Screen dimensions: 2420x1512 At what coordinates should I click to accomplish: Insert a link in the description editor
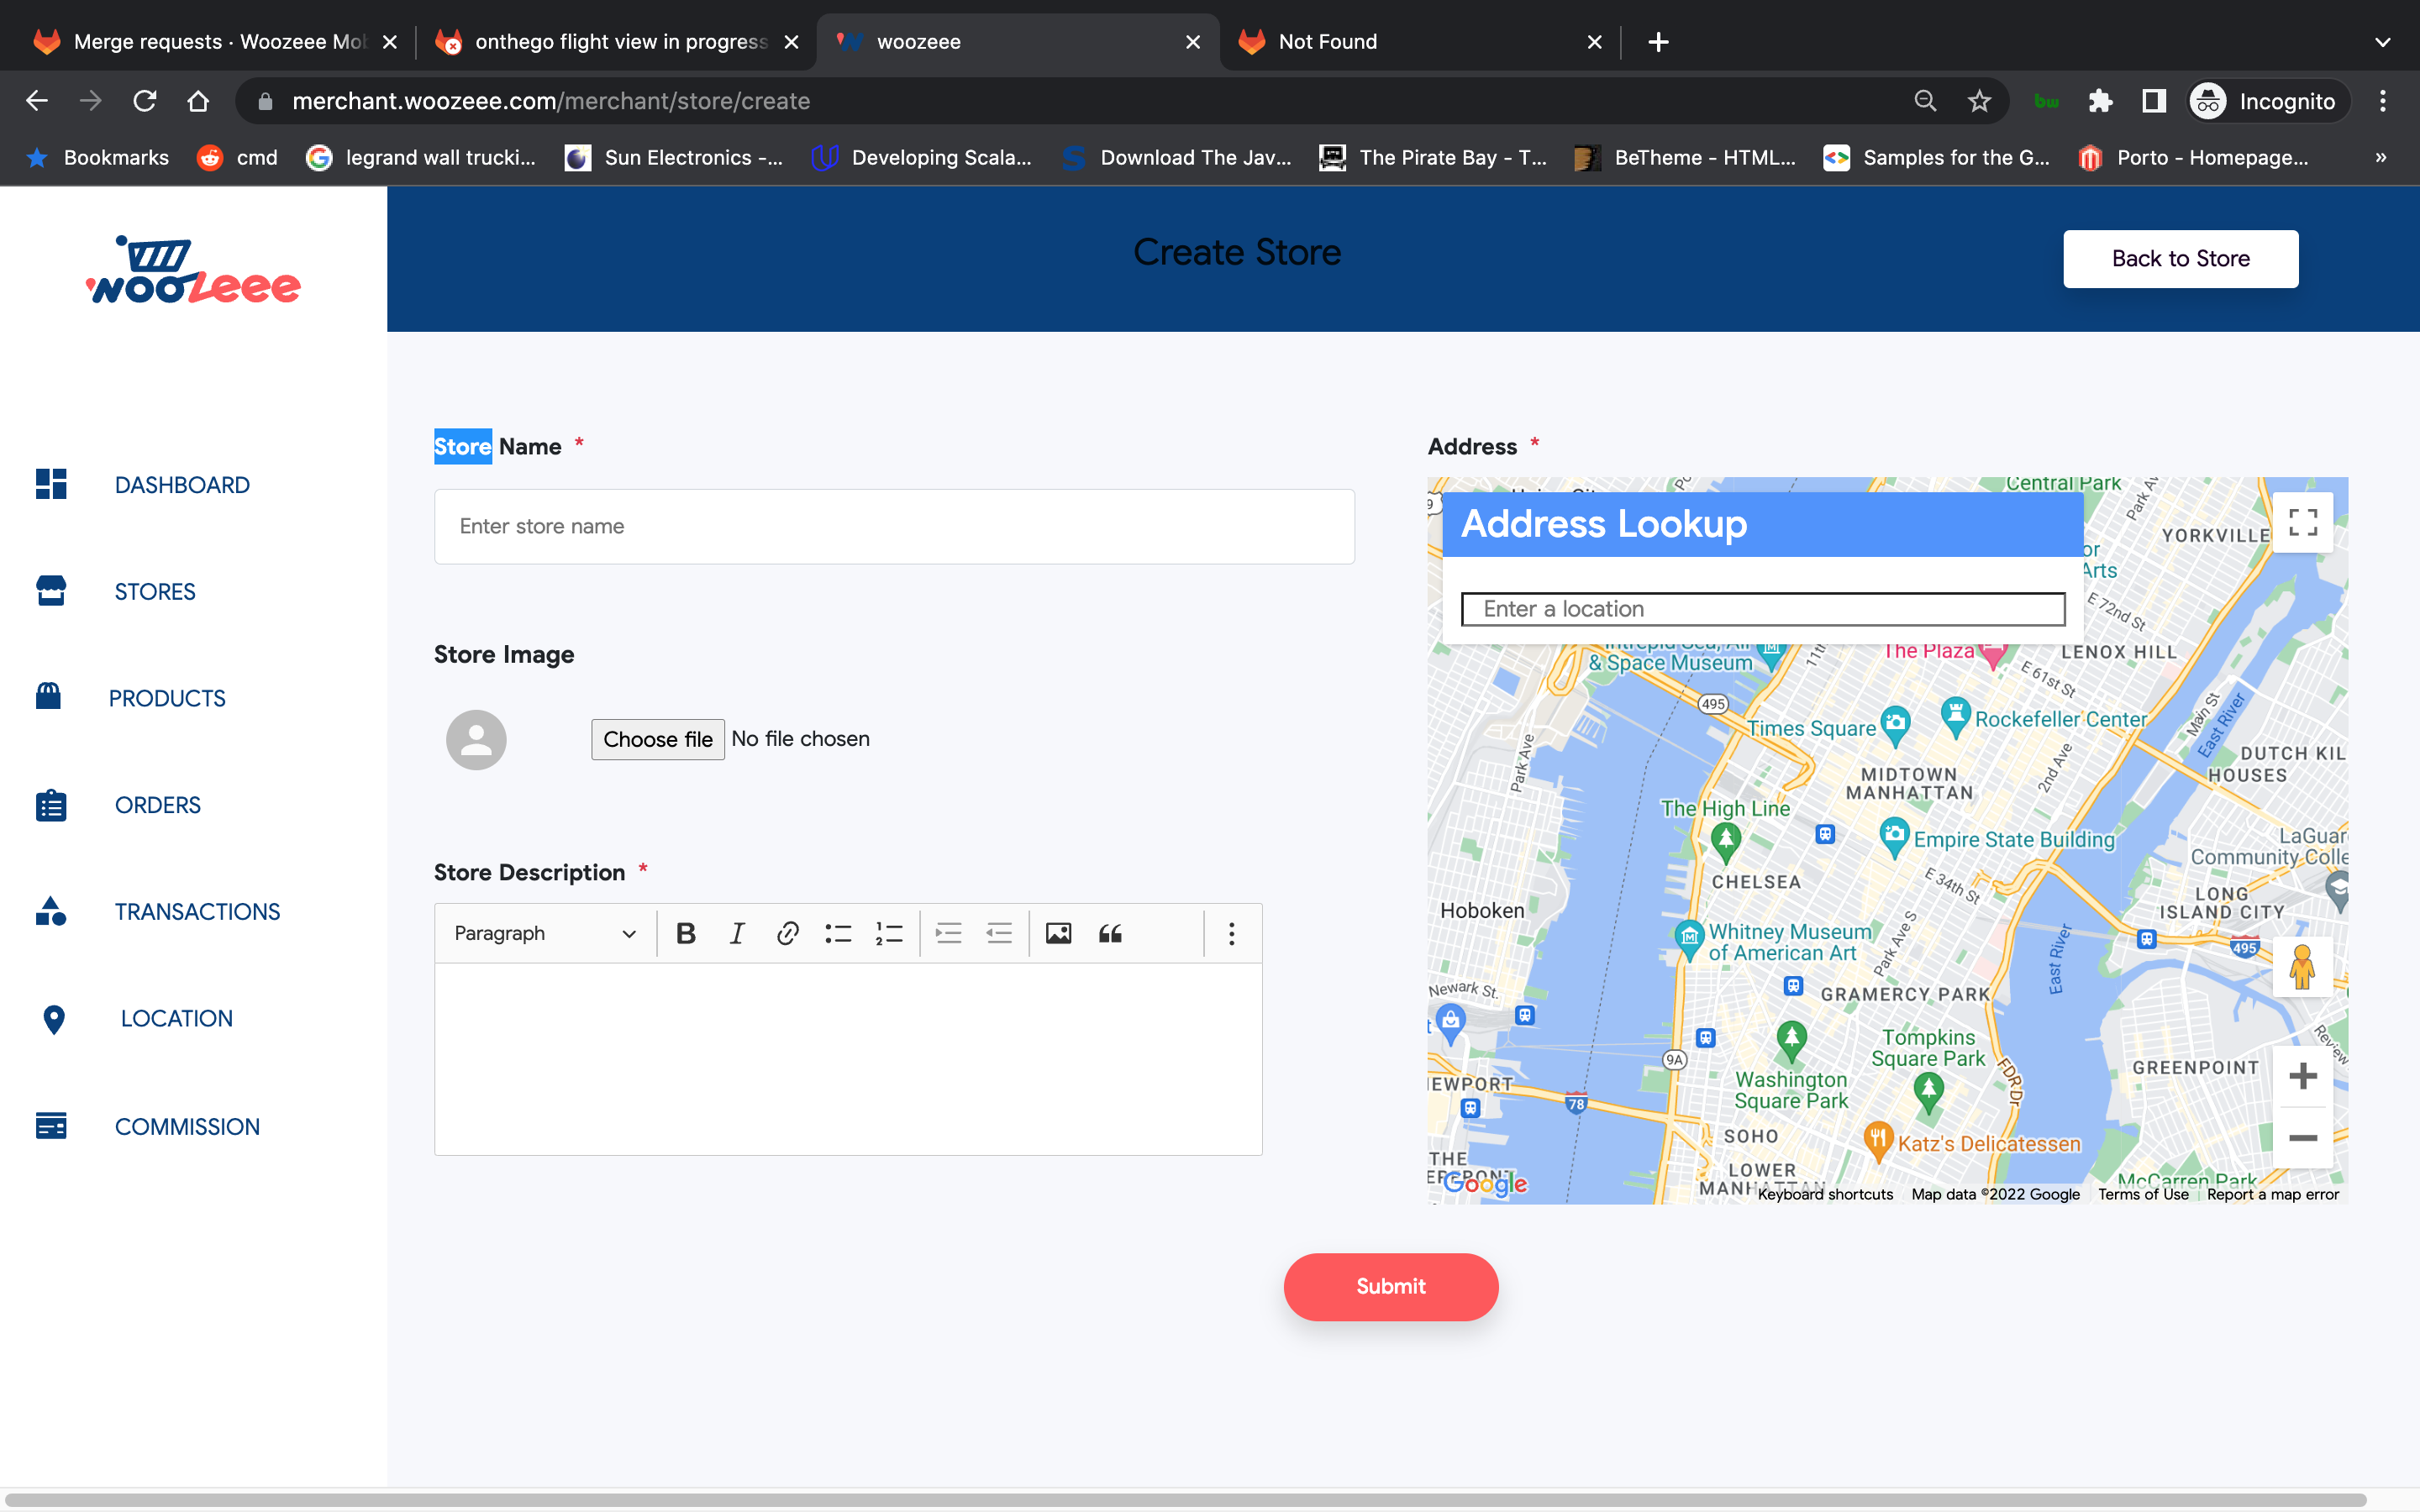point(787,933)
